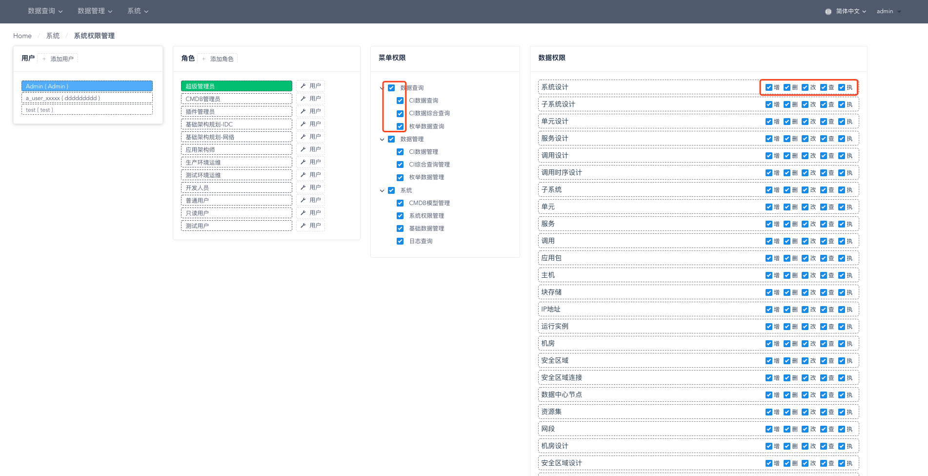Viewport: 928px width, 476px height.
Task: Click wrench icon for 超级管理员 role
Action: click(303, 86)
